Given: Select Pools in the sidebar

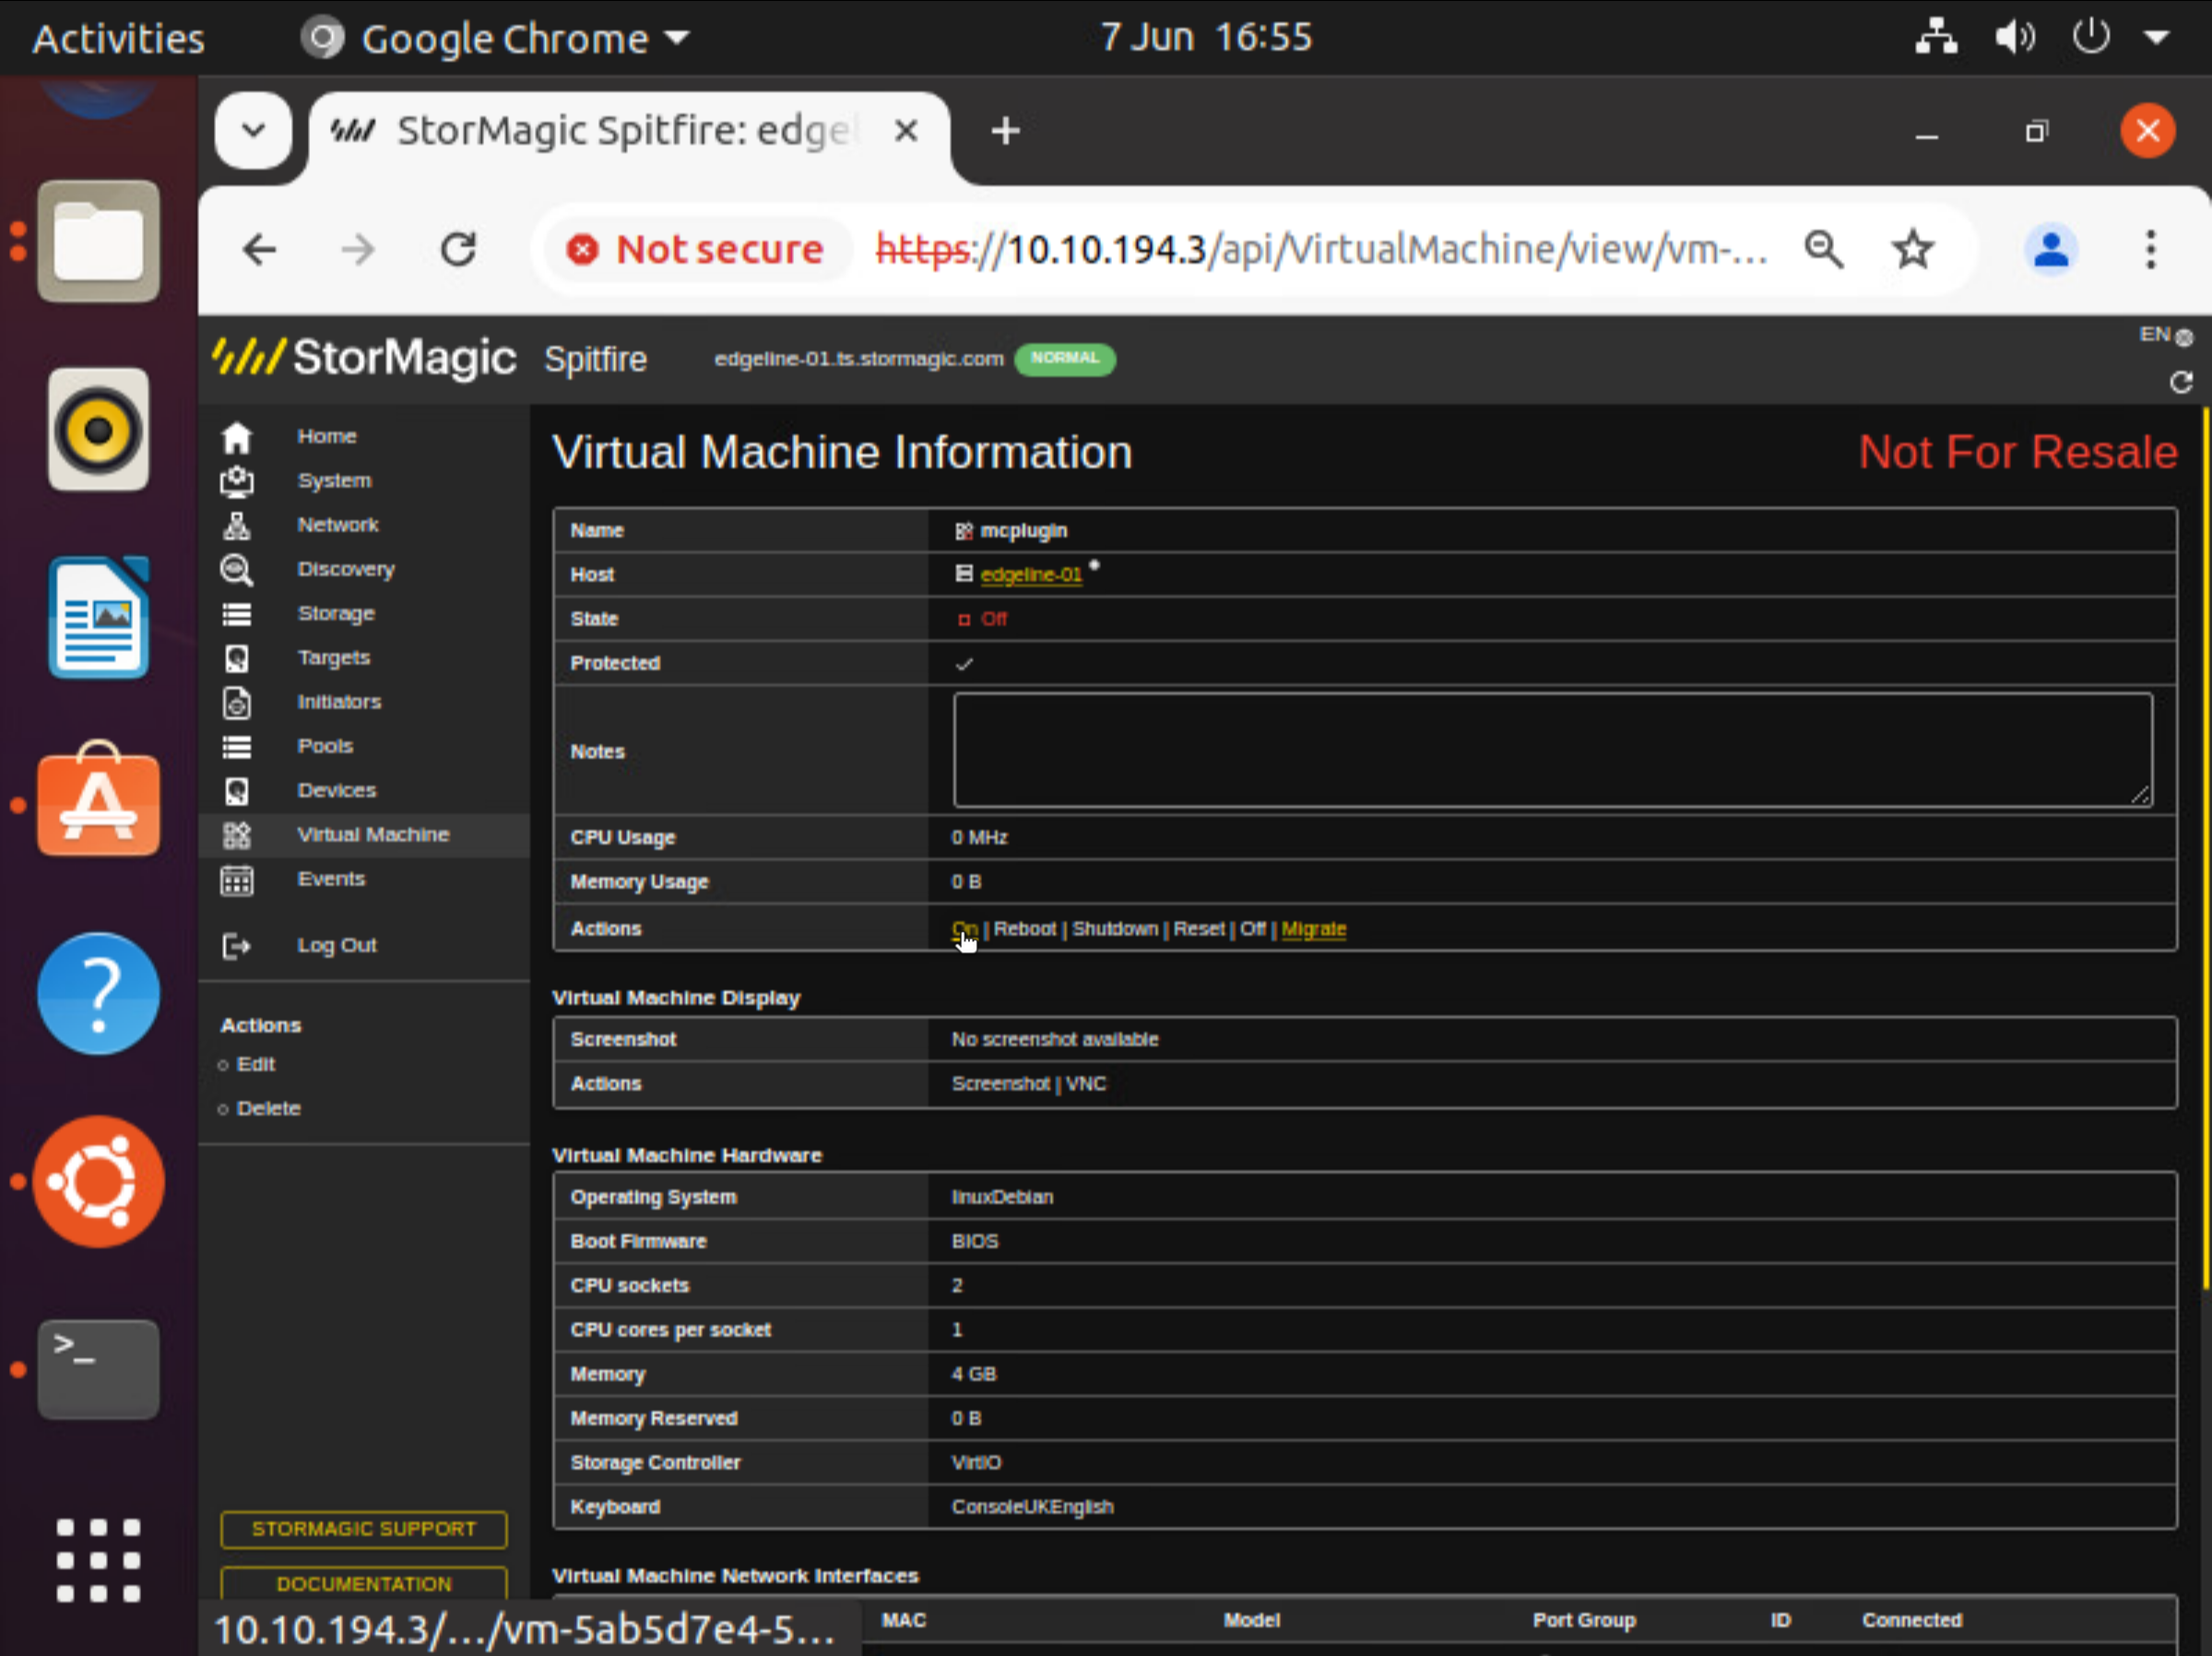Looking at the screenshot, I should pos(325,747).
